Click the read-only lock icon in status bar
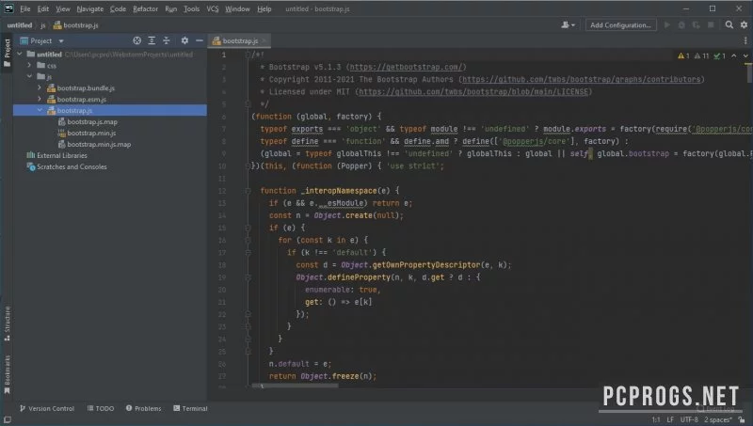Screen dimensions: 753x426 (x=742, y=419)
